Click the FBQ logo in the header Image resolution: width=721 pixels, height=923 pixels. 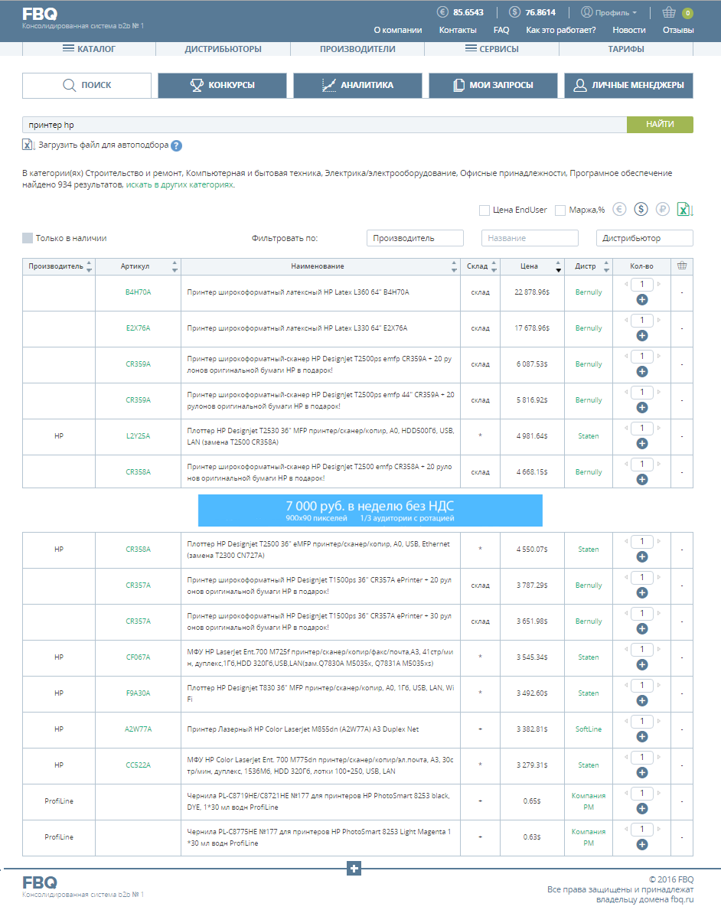tap(40, 13)
